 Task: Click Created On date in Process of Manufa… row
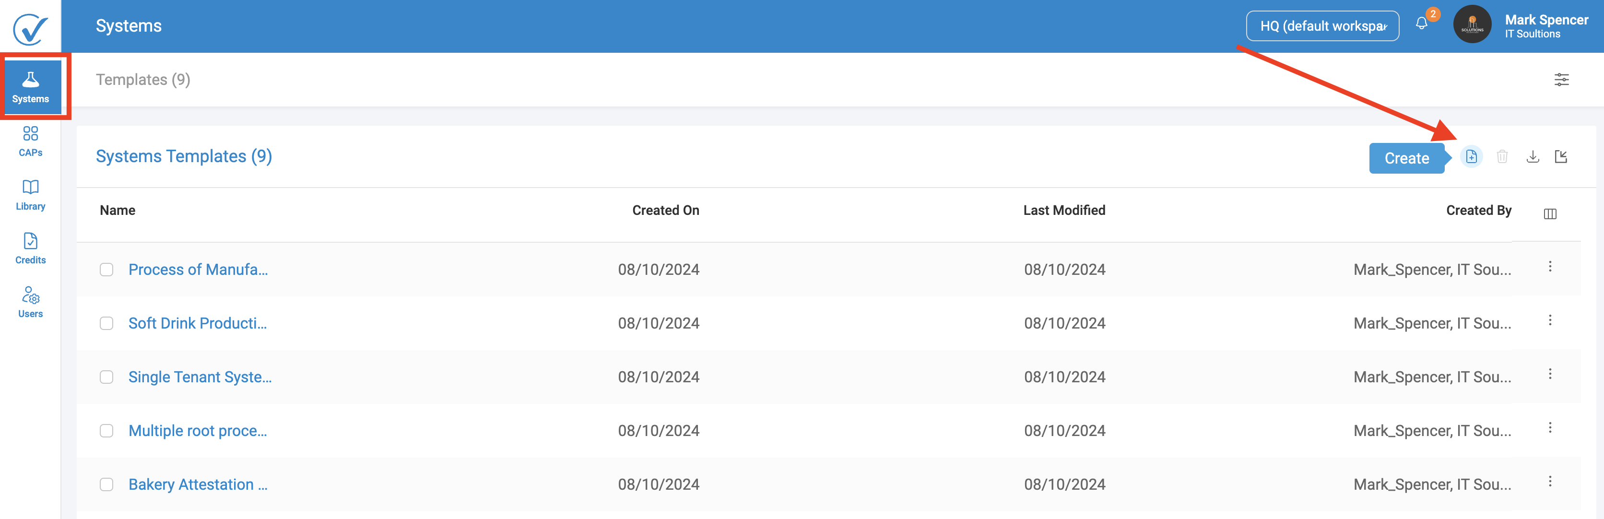click(x=659, y=270)
